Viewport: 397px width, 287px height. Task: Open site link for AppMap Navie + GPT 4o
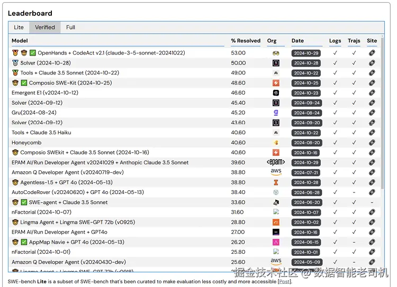[x=372, y=242]
